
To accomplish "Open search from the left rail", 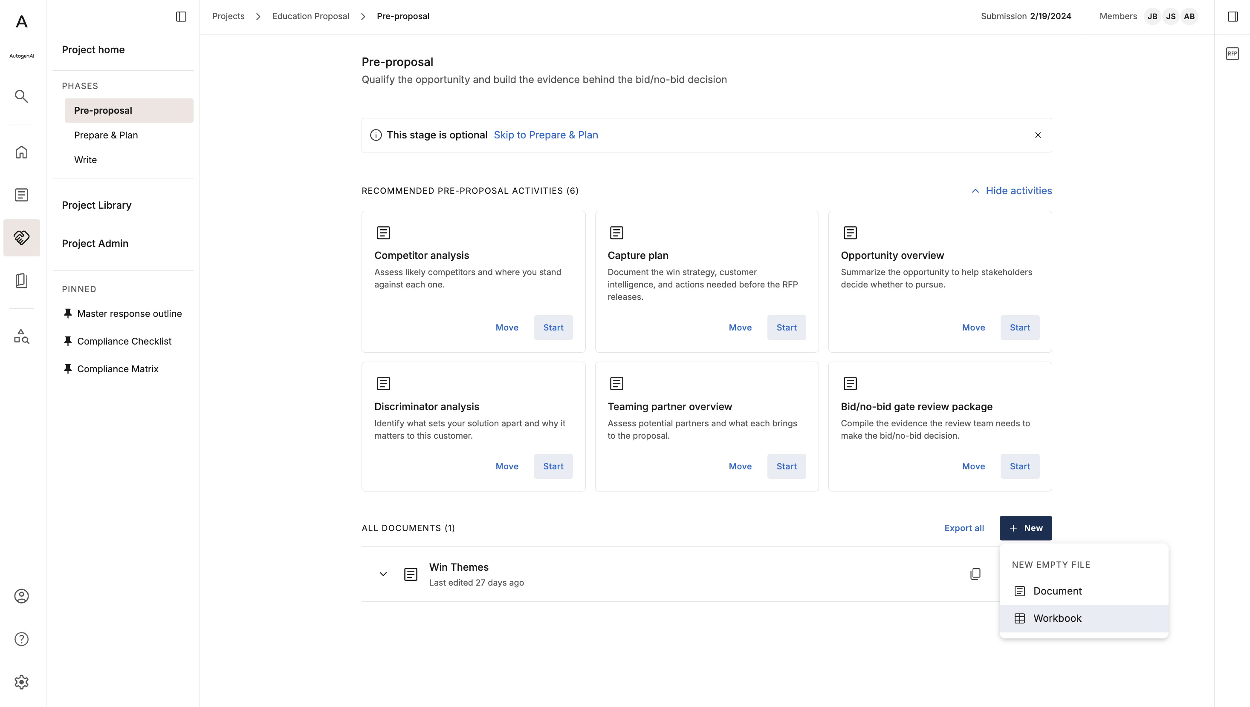I will tap(21, 96).
